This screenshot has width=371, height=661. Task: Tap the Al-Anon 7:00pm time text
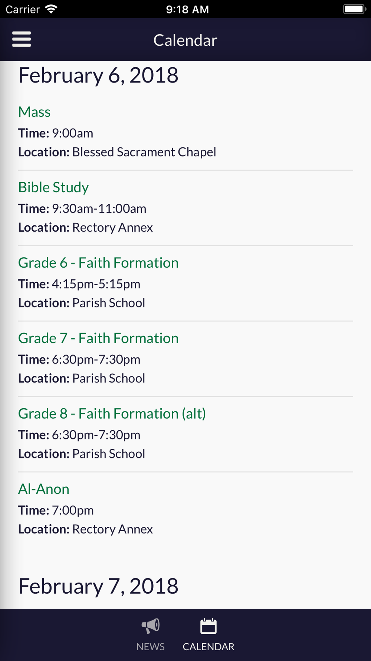(73, 510)
